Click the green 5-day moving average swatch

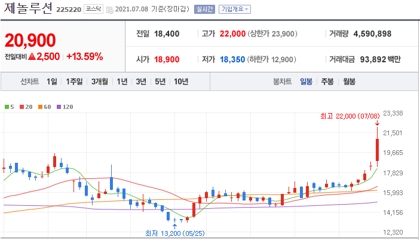point(7,107)
